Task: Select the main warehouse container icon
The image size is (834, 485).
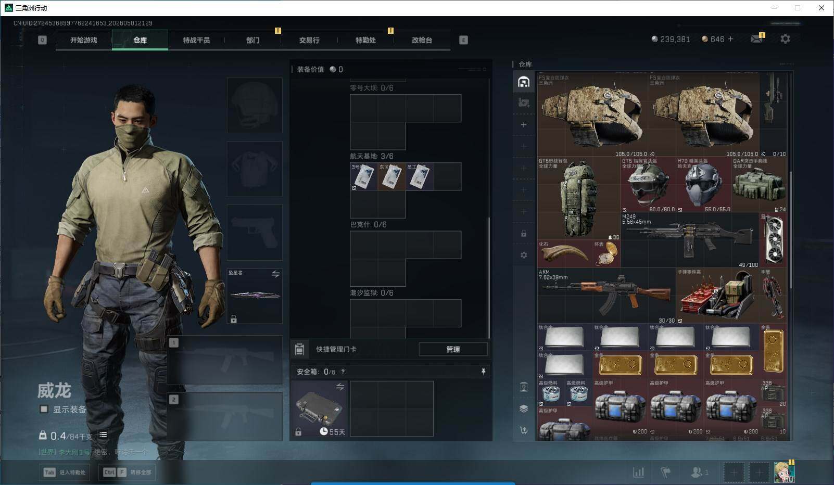Action: pos(524,82)
